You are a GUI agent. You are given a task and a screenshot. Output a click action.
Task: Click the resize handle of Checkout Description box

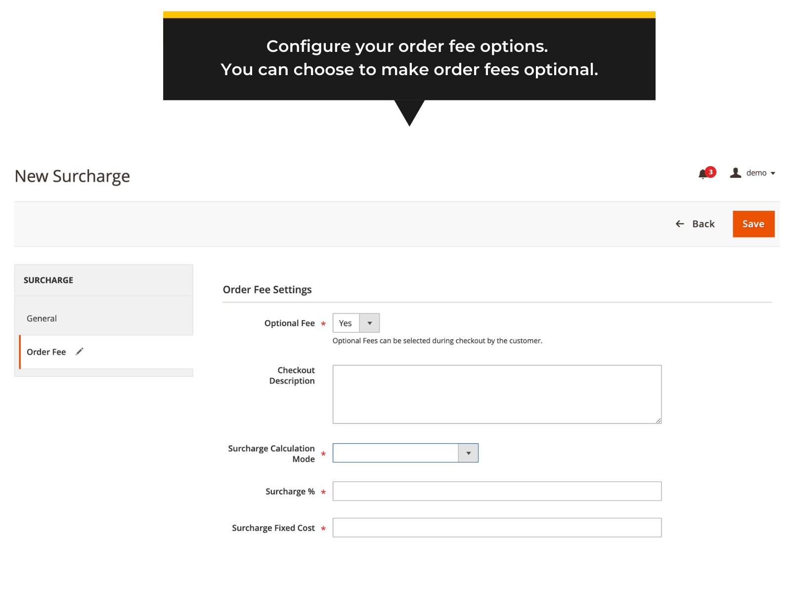click(x=658, y=420)
